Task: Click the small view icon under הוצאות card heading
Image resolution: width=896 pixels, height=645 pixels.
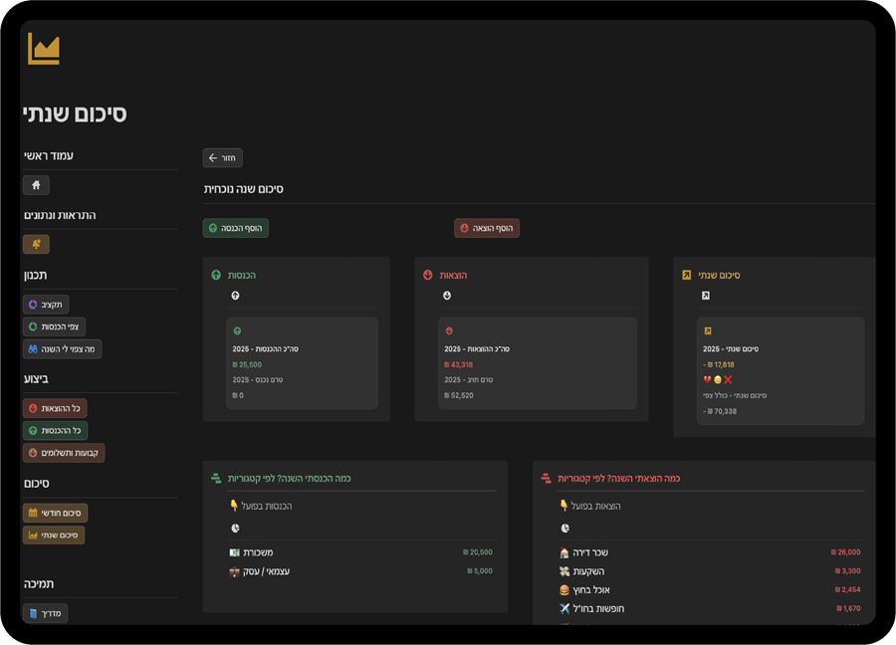Action: point(447,296)
